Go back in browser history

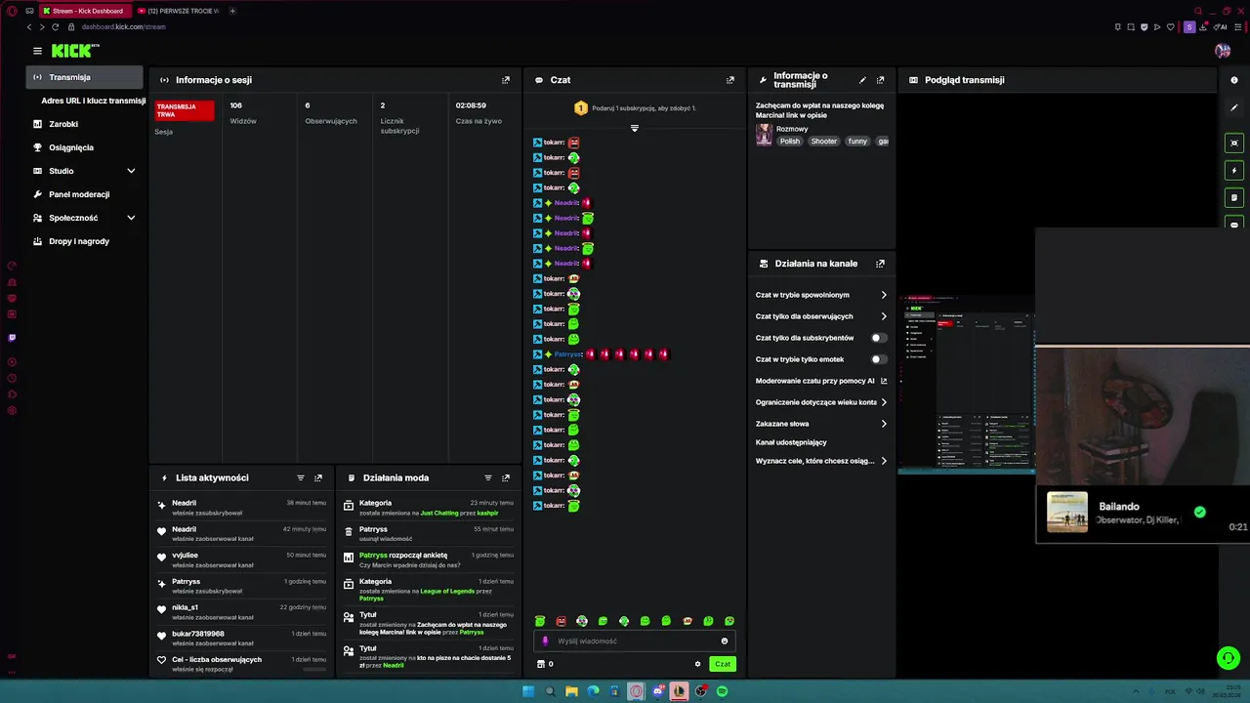pos(28,27)
